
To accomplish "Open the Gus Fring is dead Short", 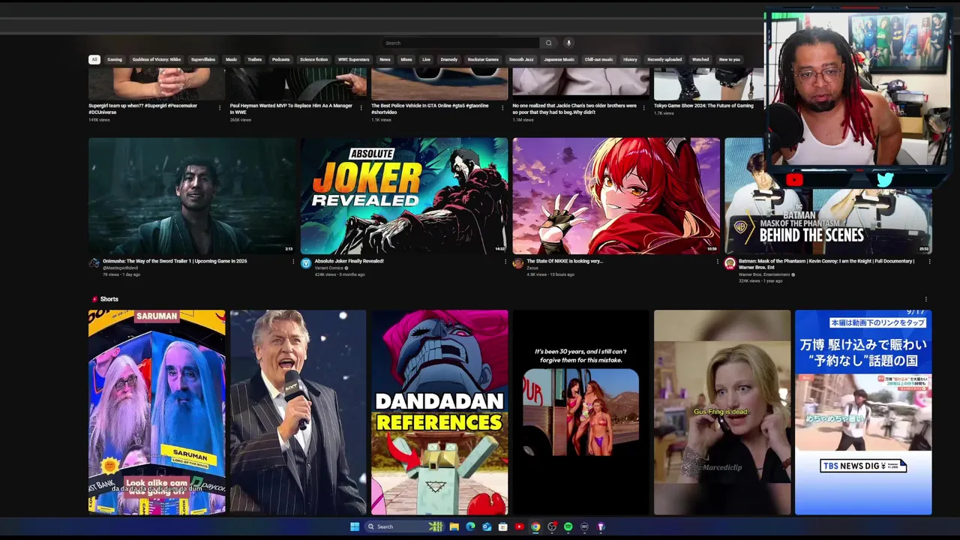I will coord(722,412).
